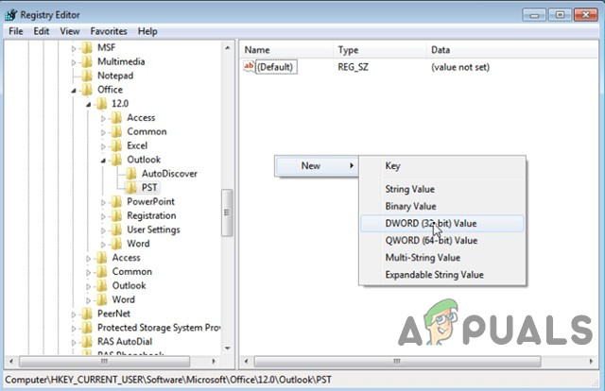The height and width of the screenshot is (391, 605).
Task: Select Expandable String Value entry
Action: 442,275
